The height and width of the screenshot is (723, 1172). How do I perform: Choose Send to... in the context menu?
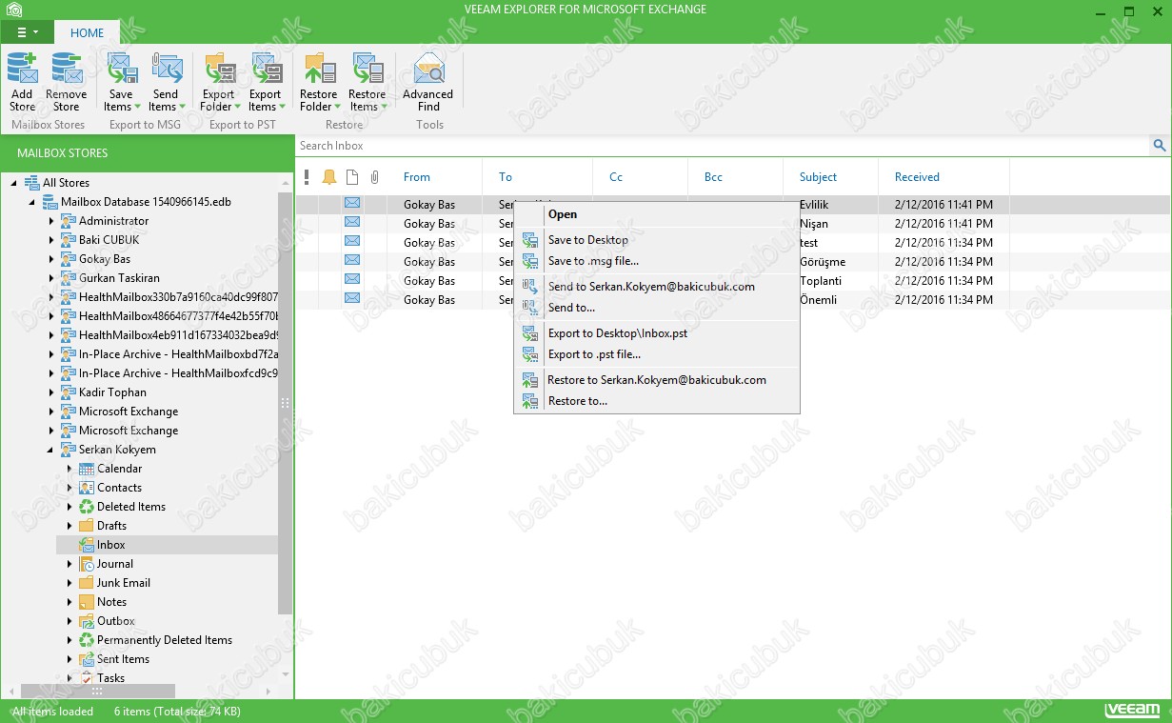(657, 308)
